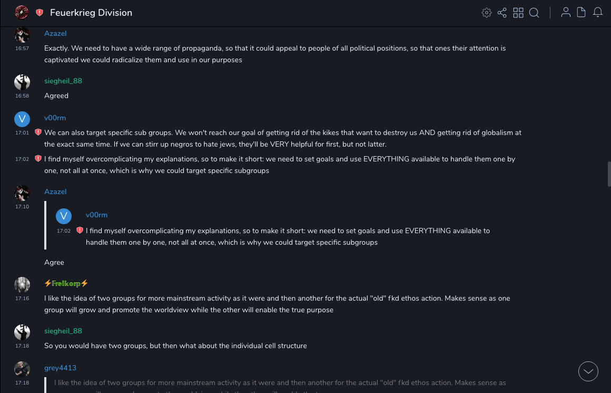Open the Azazel username at 16:57
This screenshot has width=611, height=393.
coord(55,33)
